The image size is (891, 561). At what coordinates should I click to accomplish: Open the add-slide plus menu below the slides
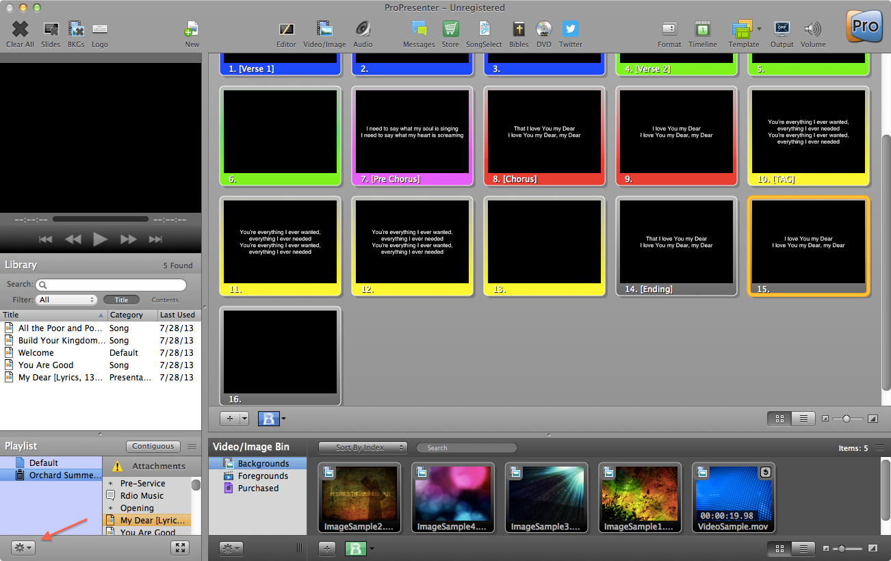pos(234,419)
